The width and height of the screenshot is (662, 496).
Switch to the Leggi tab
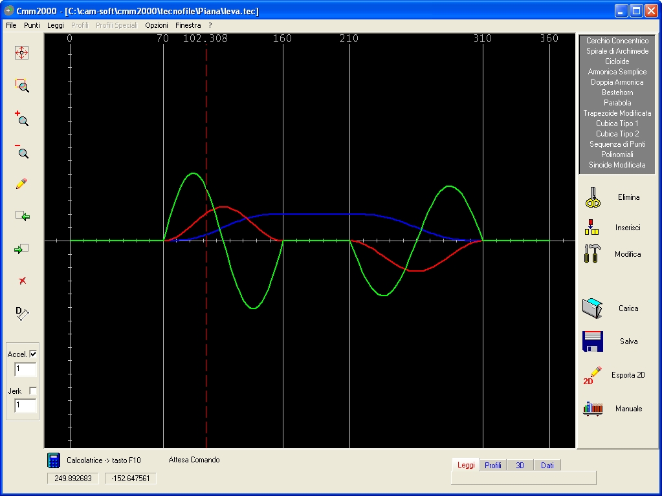pyautogui.click(x=466, y=465)
